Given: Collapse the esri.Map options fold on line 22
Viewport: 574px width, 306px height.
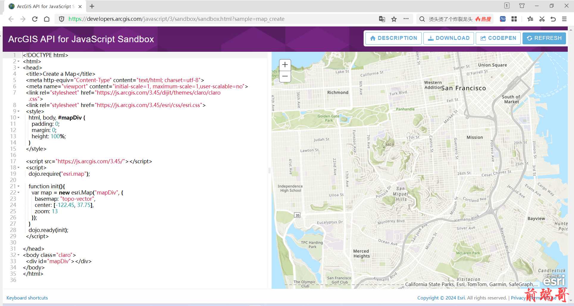Looking at the screenshot, I should coord(18,192).
